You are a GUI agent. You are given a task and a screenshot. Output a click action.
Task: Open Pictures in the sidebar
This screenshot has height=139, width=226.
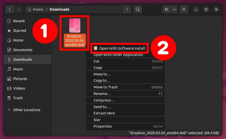point(27,79)
